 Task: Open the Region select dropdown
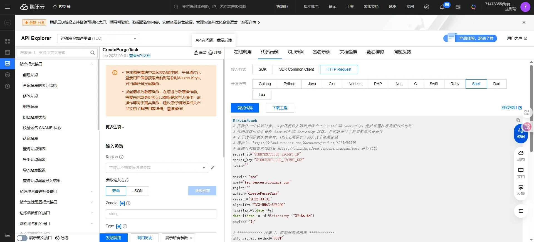157,168
